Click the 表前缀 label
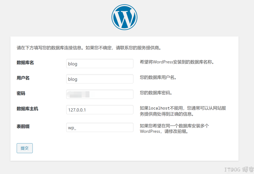254x174 pixels. [23, 126]
